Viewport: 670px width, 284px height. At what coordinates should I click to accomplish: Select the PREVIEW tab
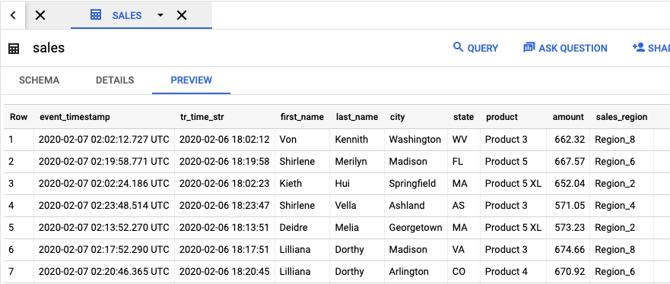click(192, 80)
